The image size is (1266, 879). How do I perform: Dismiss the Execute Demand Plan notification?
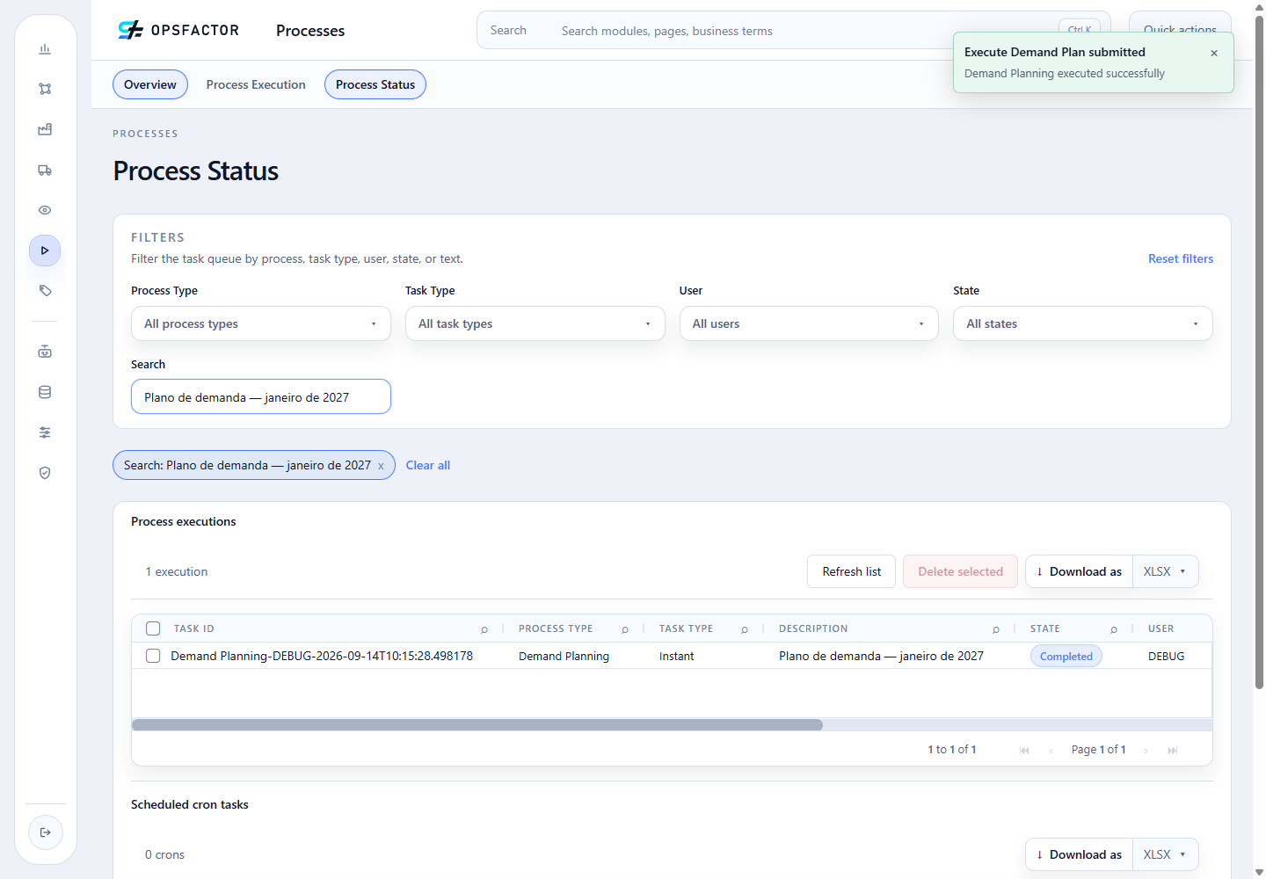[x=1214, y=53]
